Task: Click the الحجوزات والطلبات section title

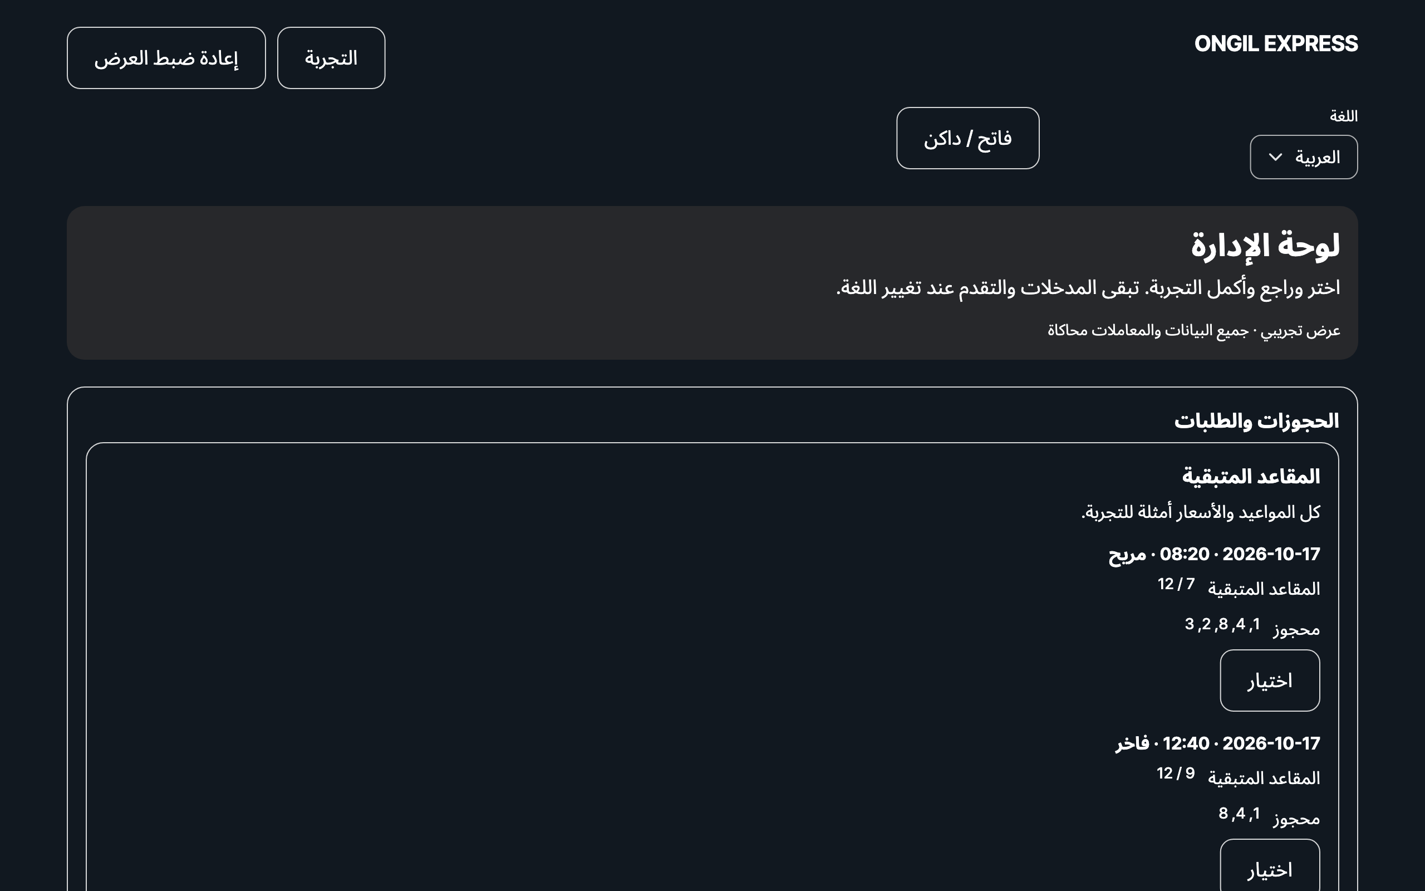Action: (1256, 421)
